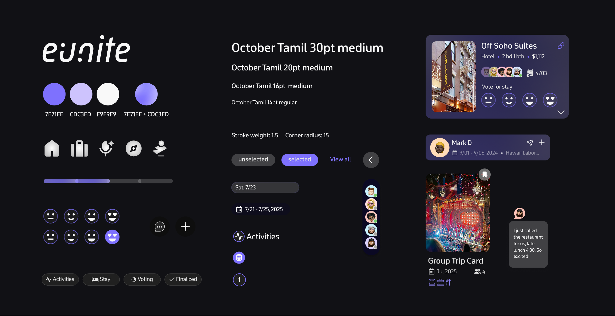The width and height of the screenshot is (615, 316).
Task: Click the 'View all' link
Action: [x=340, y=159]
